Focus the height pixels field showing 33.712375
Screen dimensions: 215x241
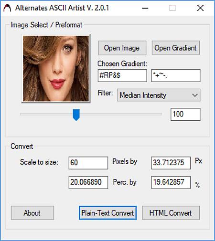171,163
